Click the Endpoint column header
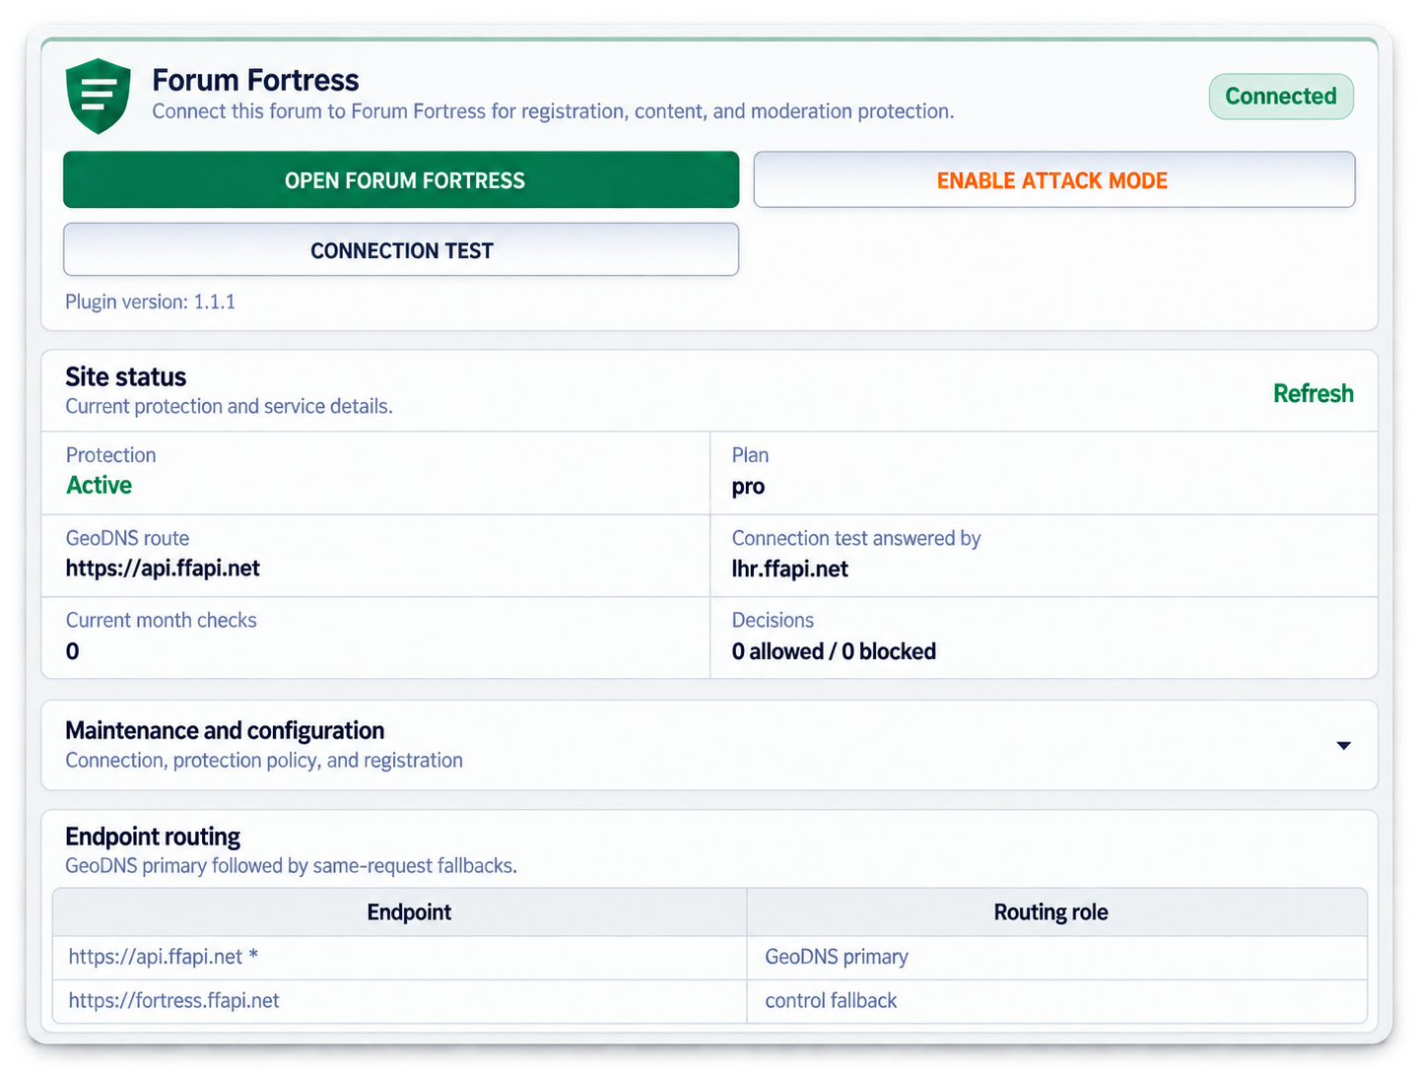Viewport: 1418px width, 1077px height. pyautogui.click(x=400, y=912)
